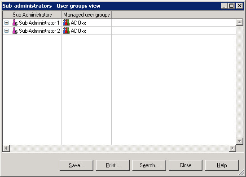Open Help for this view
The image size is (246, 177).
click(x=222, y=165)
